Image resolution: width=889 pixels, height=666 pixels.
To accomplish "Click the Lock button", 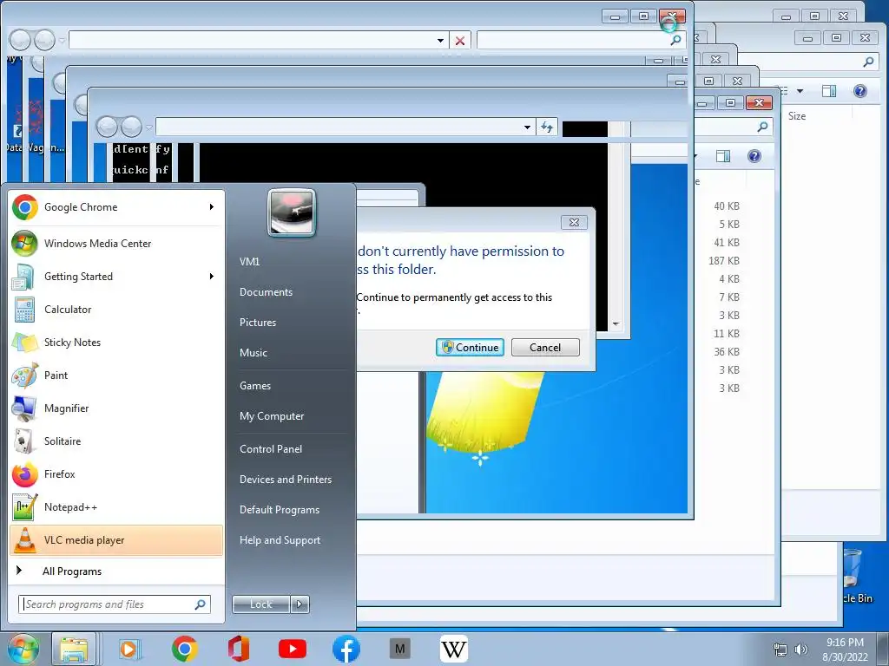I will pyautogui.click(x=261, y=604).
